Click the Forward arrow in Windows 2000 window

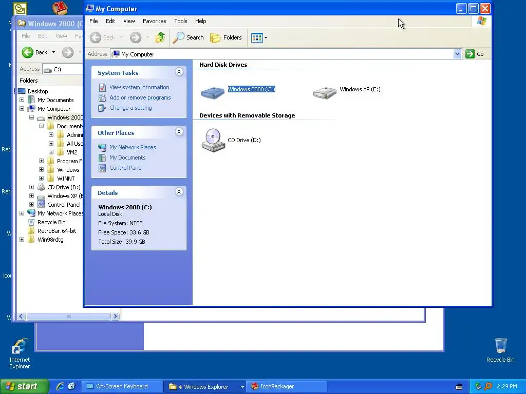point(68,52)
